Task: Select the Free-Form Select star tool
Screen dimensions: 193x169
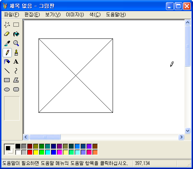Action: (7, 25)
